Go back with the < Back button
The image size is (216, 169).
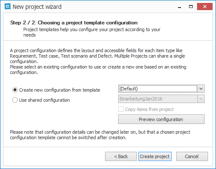(x=121, y=156)
